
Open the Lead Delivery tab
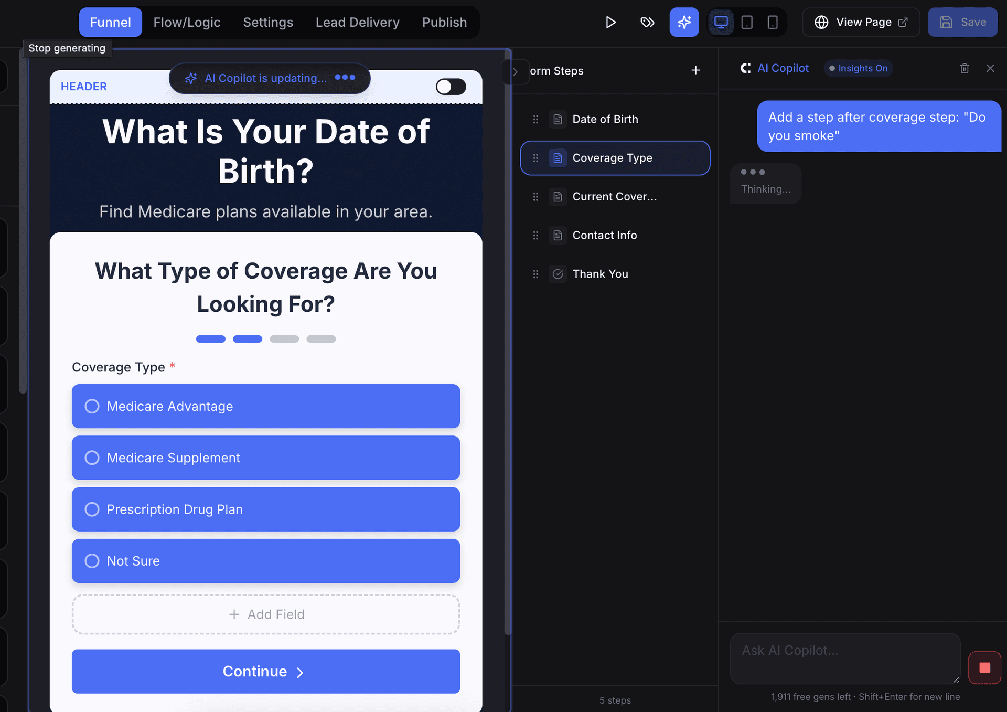click(357, 22)
